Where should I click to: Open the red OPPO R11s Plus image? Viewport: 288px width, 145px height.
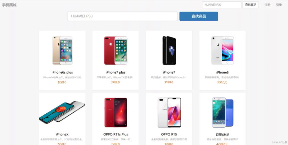tap(115, 112)
